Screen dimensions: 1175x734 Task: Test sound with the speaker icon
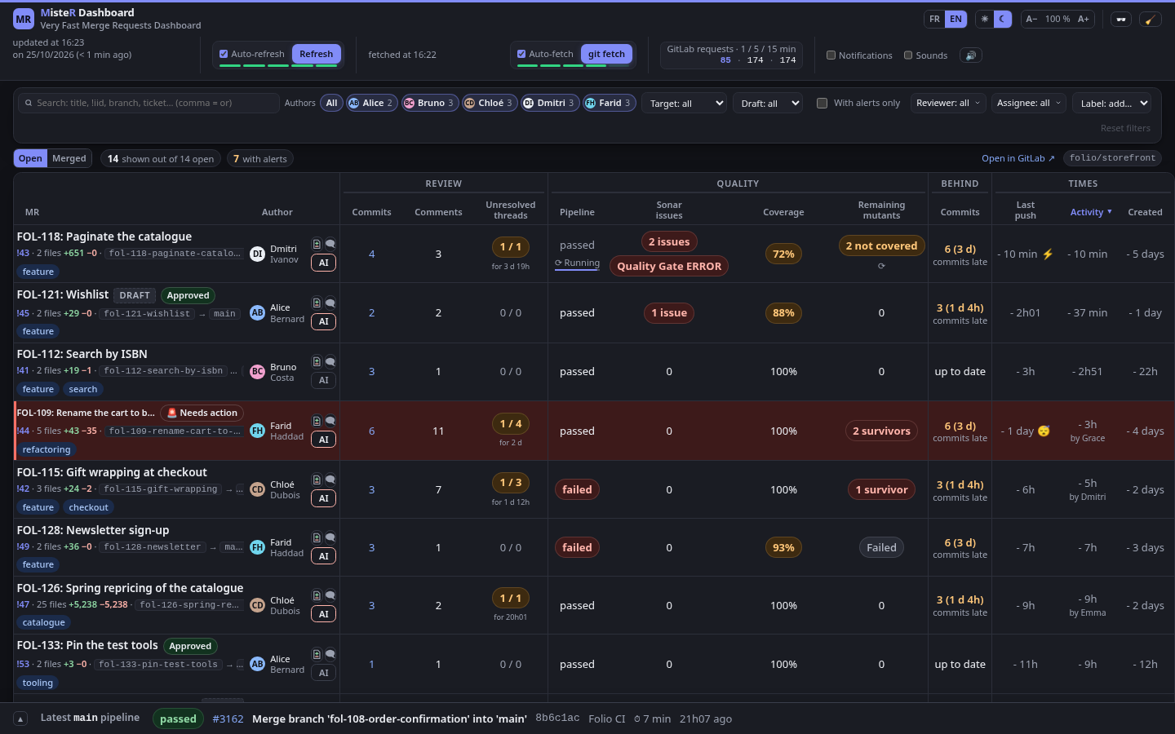tap(970, 55)
